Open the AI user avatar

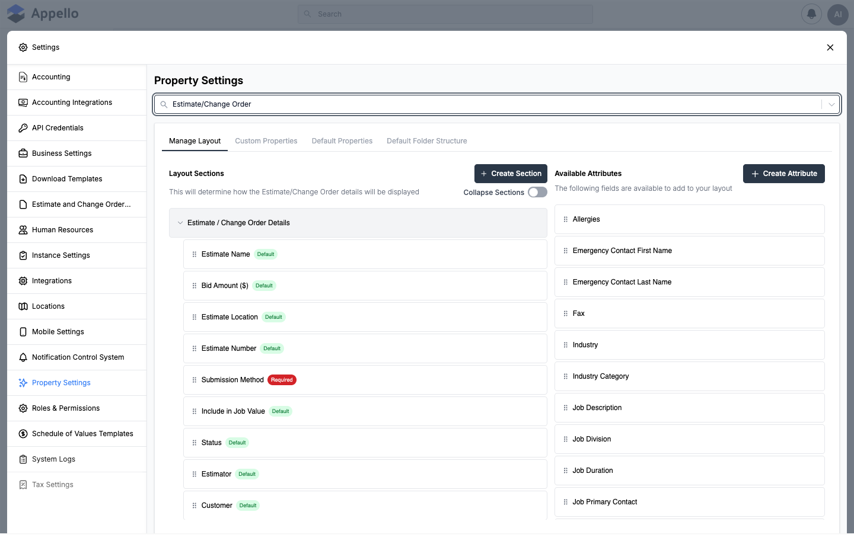point(837,14)
